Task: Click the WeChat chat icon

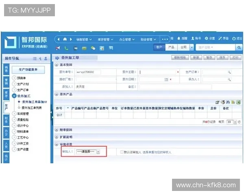Action: [93, 48]
